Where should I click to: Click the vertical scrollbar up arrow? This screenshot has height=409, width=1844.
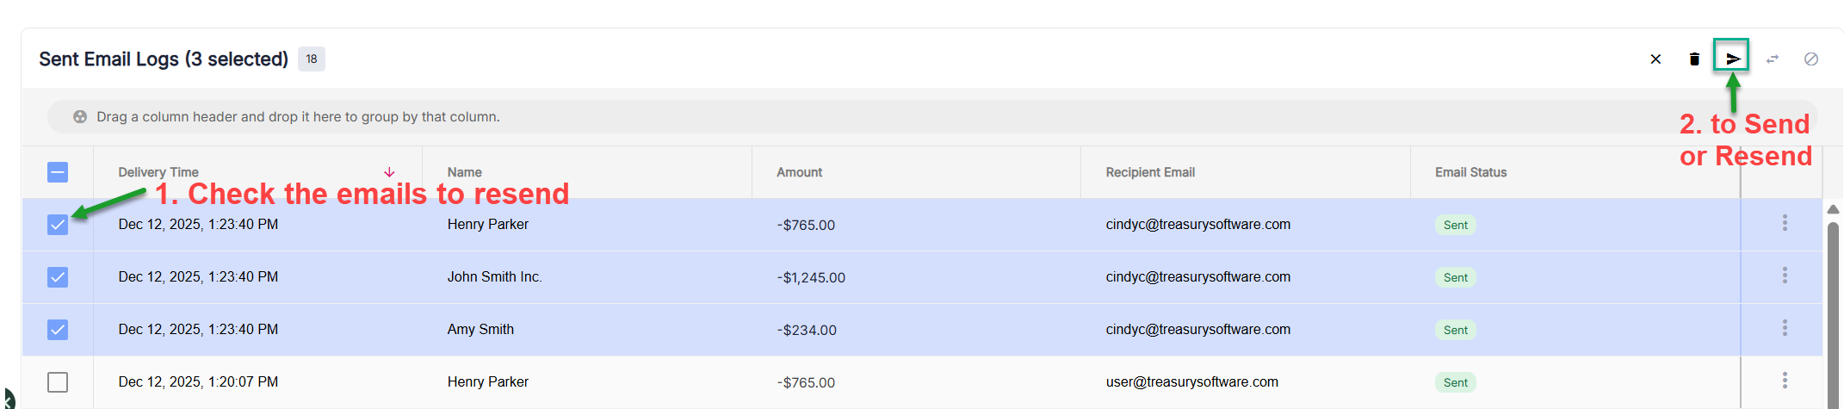1833,209
